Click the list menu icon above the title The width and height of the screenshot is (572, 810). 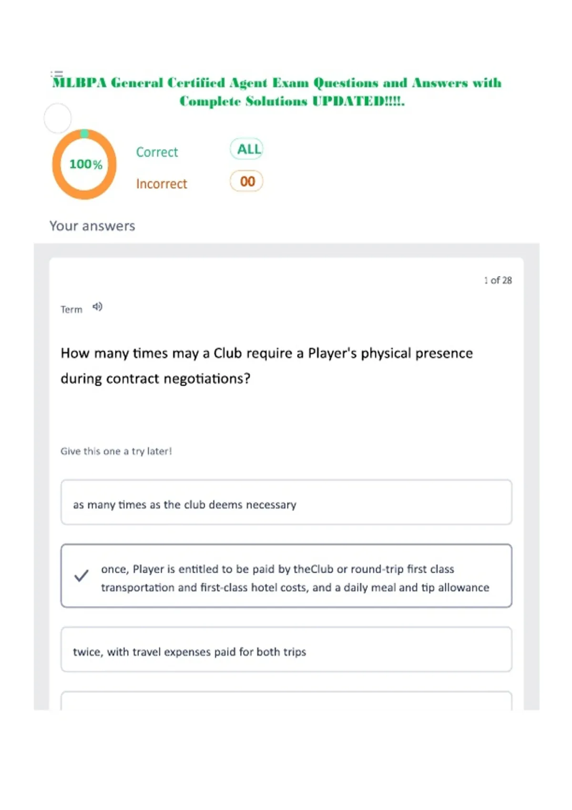coord(57,74)
